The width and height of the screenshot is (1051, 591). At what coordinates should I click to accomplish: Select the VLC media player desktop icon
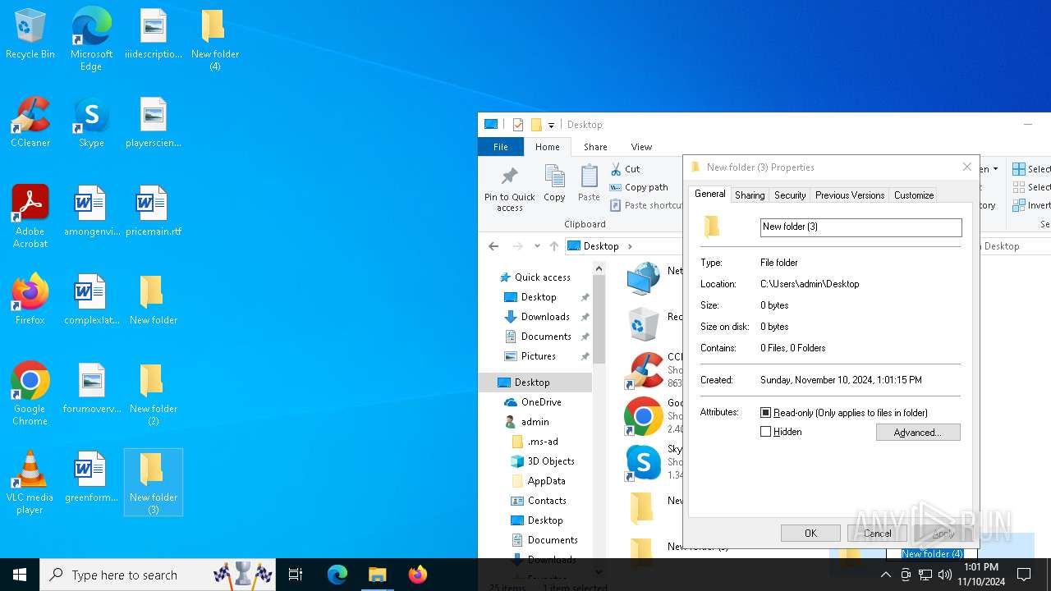[x=30, y=483]
